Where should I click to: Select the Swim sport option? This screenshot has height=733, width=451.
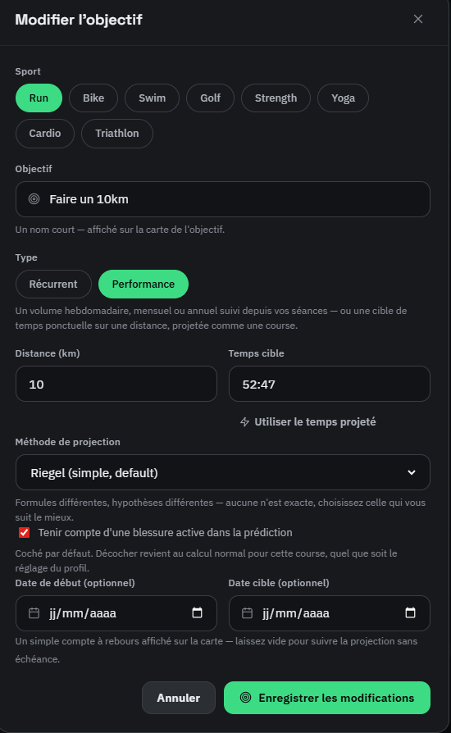[152, 98]
